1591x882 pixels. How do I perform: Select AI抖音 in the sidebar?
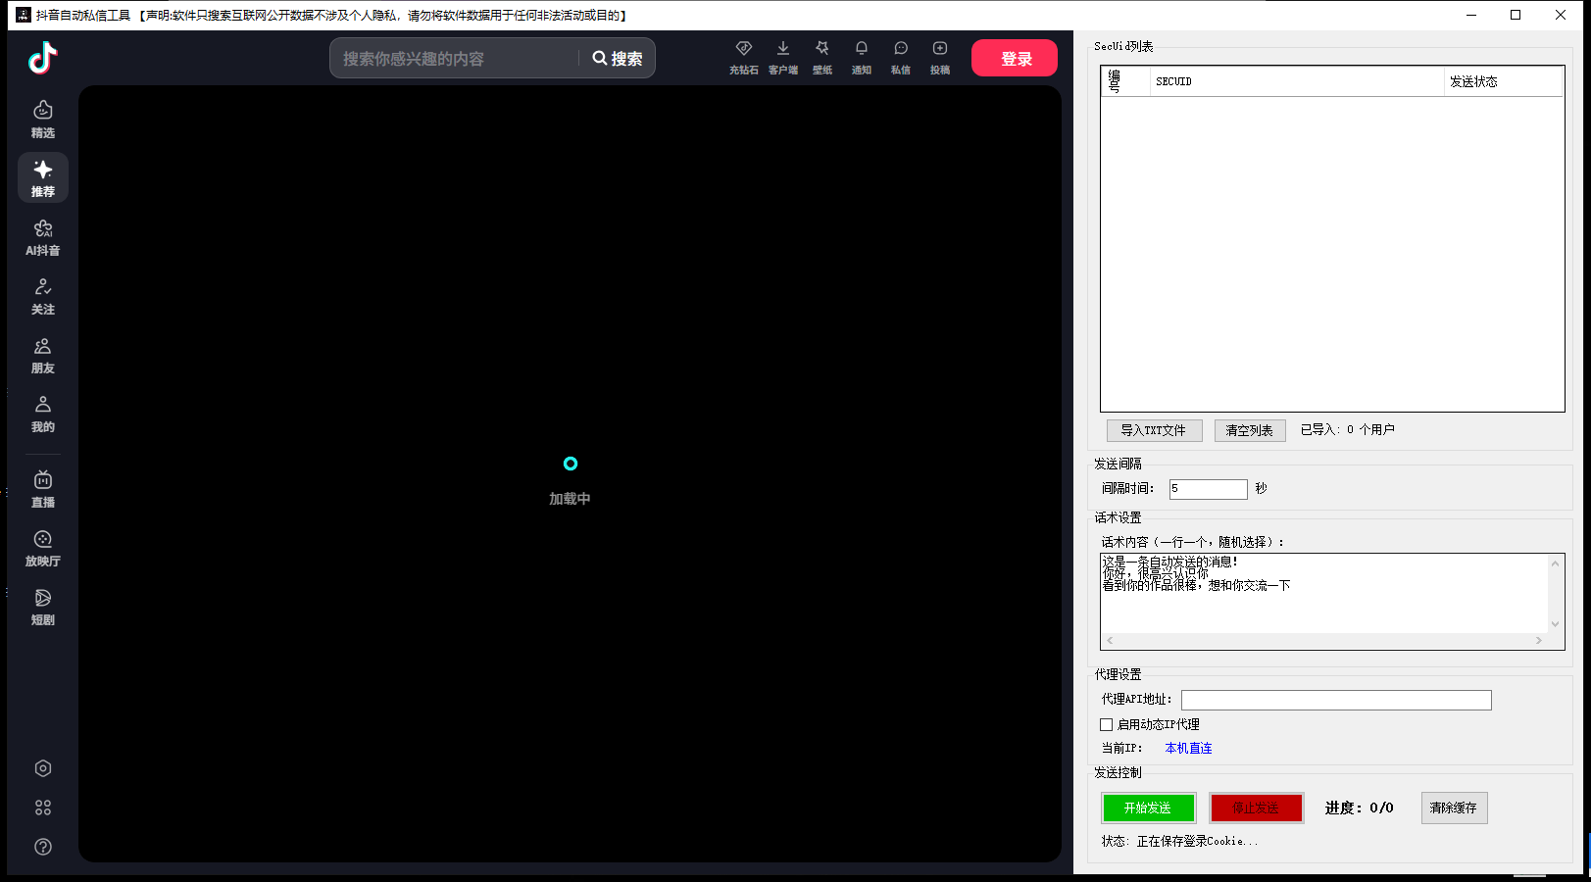42,236
